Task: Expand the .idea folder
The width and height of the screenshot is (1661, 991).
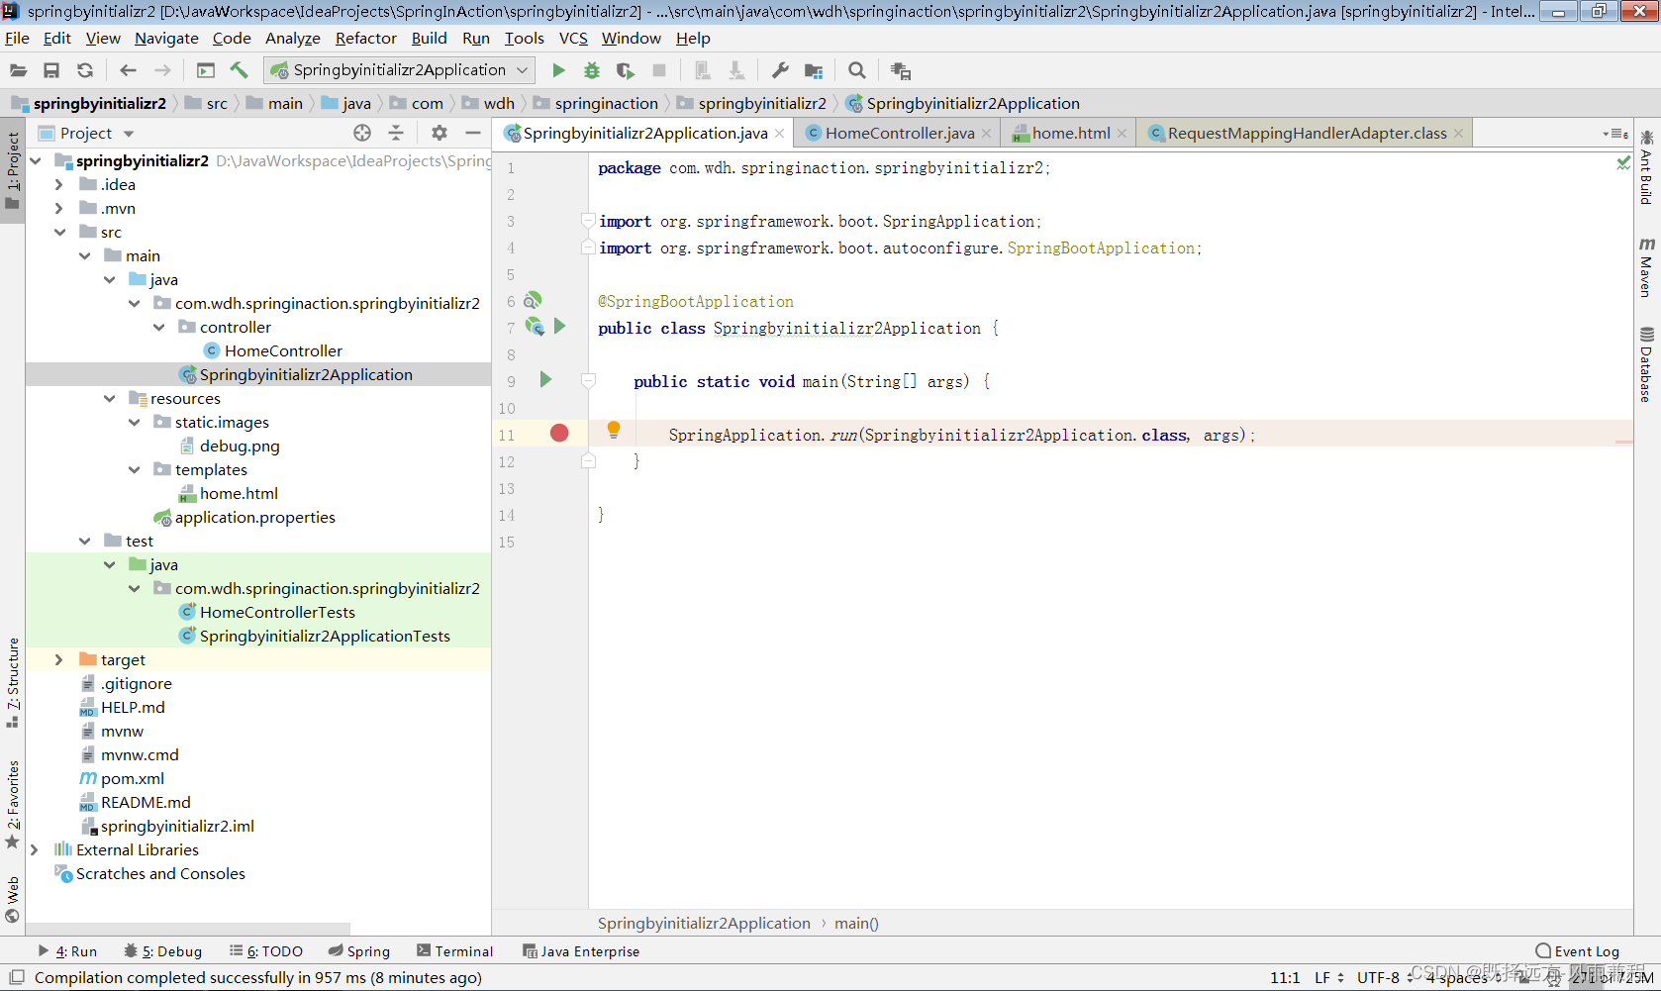Action: (x=59, y=184)
